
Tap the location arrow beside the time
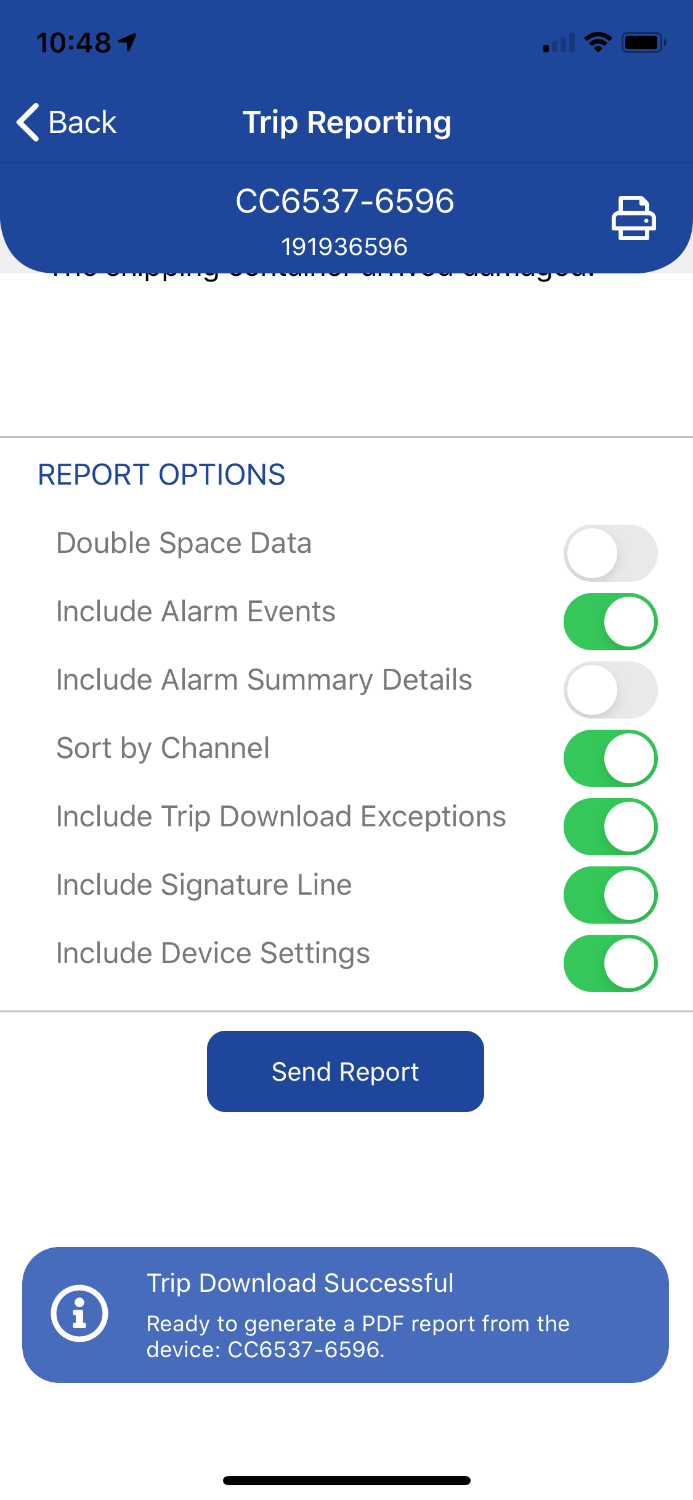[128, 42]
